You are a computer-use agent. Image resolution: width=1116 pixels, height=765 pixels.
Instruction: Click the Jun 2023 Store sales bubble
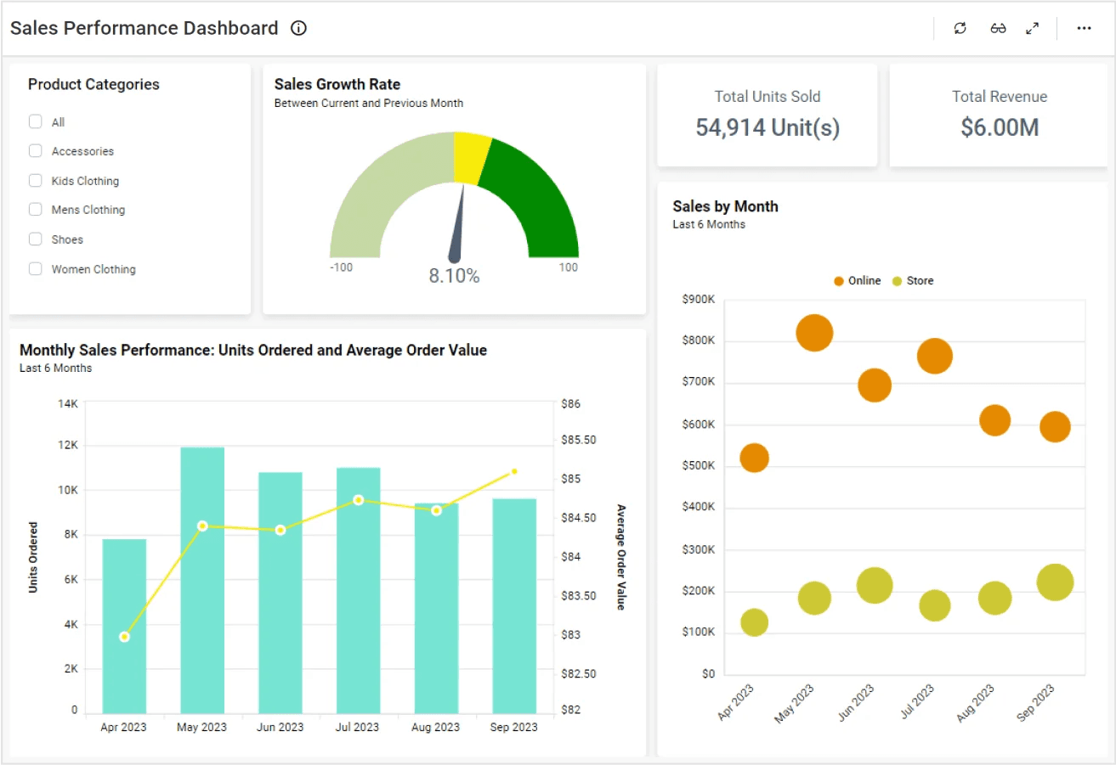(875, 586)
